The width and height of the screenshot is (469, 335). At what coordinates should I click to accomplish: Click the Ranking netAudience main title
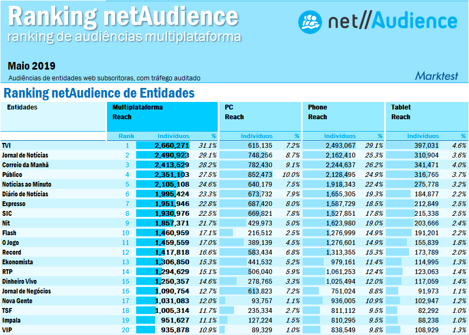[x=123, y=17]
